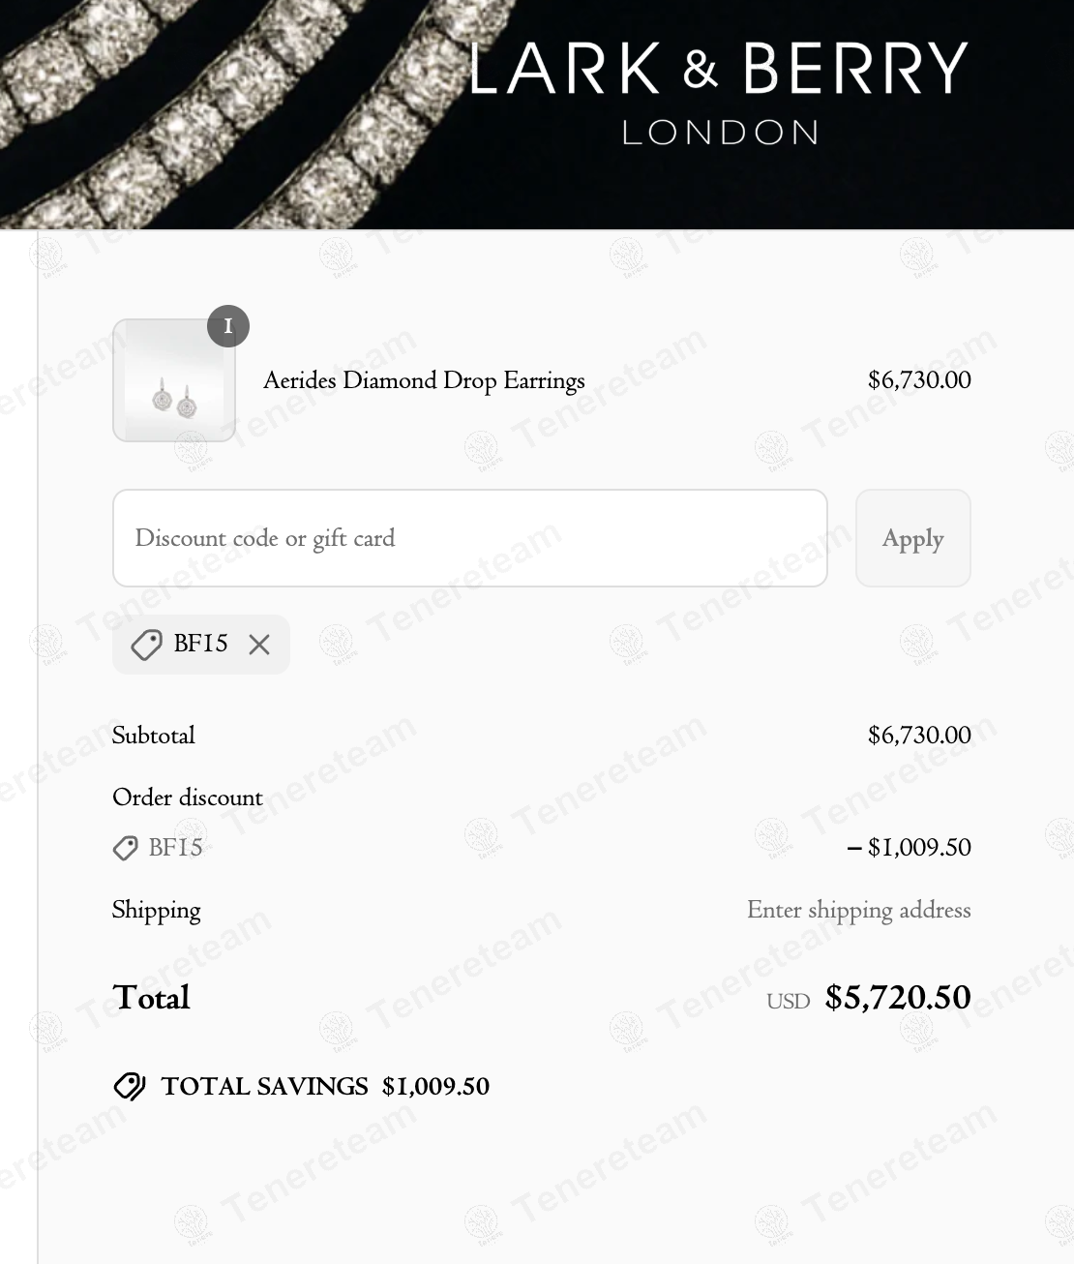Image resolution: width=1074 pixels, height=1264 pixels.
Task: Click the item price $6,730.00
Action: (919, 380)
